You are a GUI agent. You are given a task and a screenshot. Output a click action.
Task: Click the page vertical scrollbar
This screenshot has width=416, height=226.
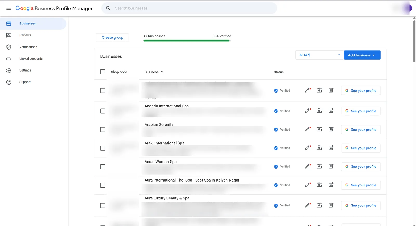pos(414,42)
